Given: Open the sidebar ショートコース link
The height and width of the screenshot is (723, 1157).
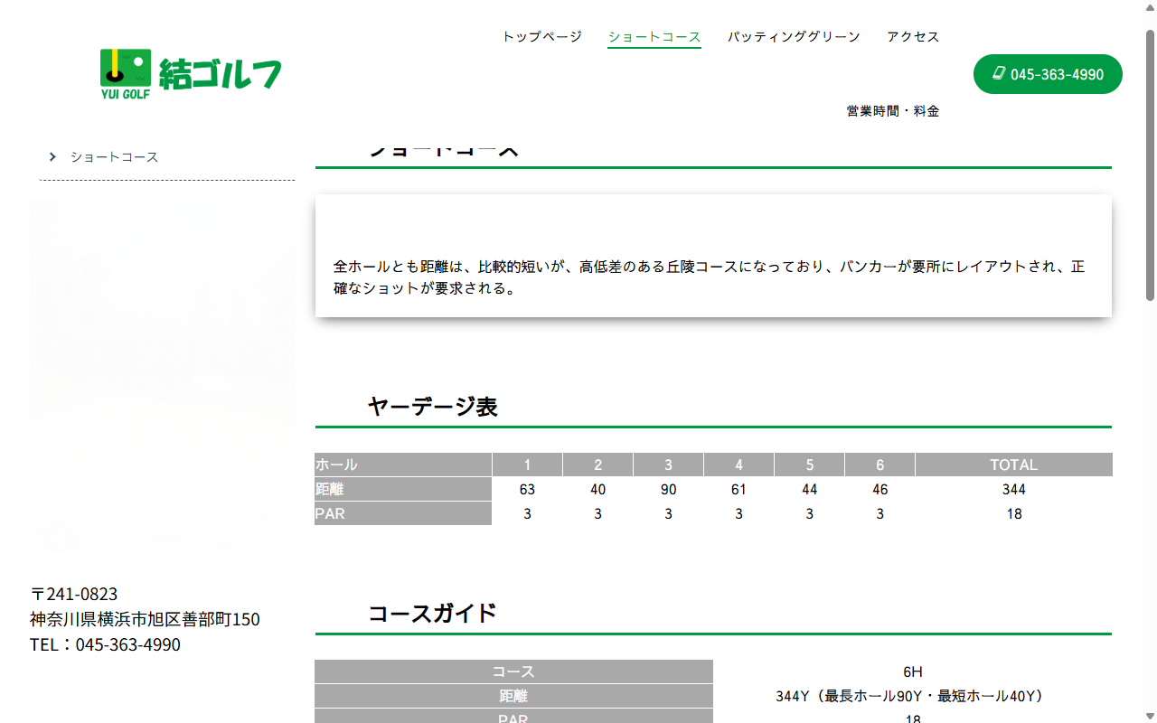Looking at the screenshot, I should (115, 157).
